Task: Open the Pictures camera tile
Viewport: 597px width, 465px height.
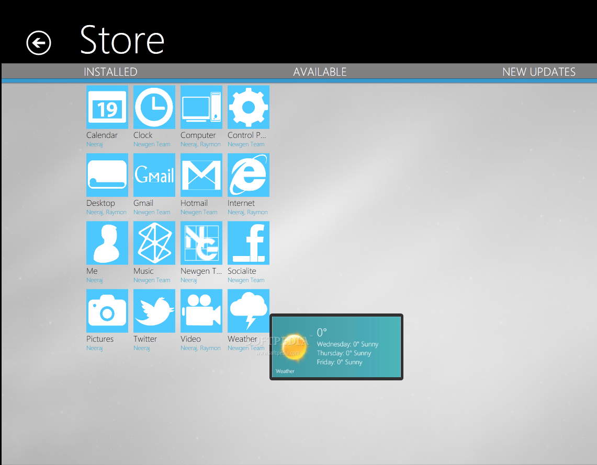Action: pos(107,311)
